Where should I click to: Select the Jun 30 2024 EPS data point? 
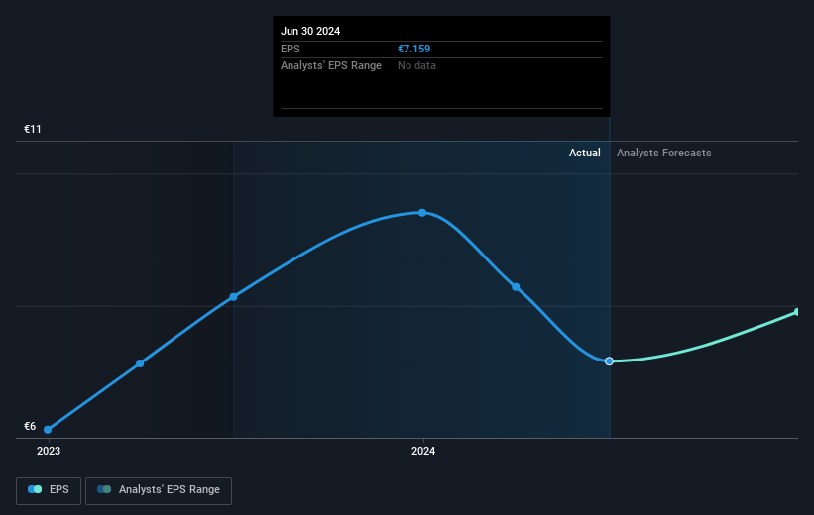(x=609, y=360)
